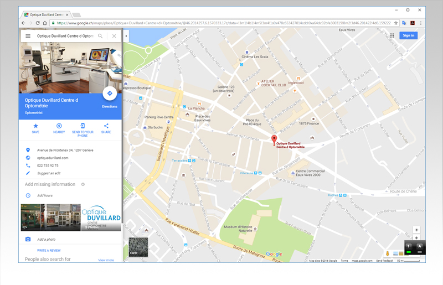The width and height of the screenshot is (443, 285).
Task: Click the Atelier Cocktail Club label
Action: tap(274, 83)
